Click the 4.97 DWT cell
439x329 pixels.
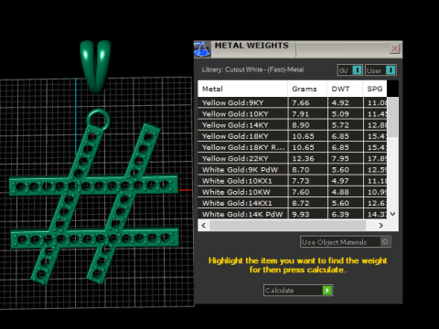(346, 181)
